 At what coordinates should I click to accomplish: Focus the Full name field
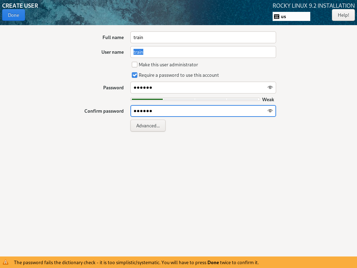point(203,37)
